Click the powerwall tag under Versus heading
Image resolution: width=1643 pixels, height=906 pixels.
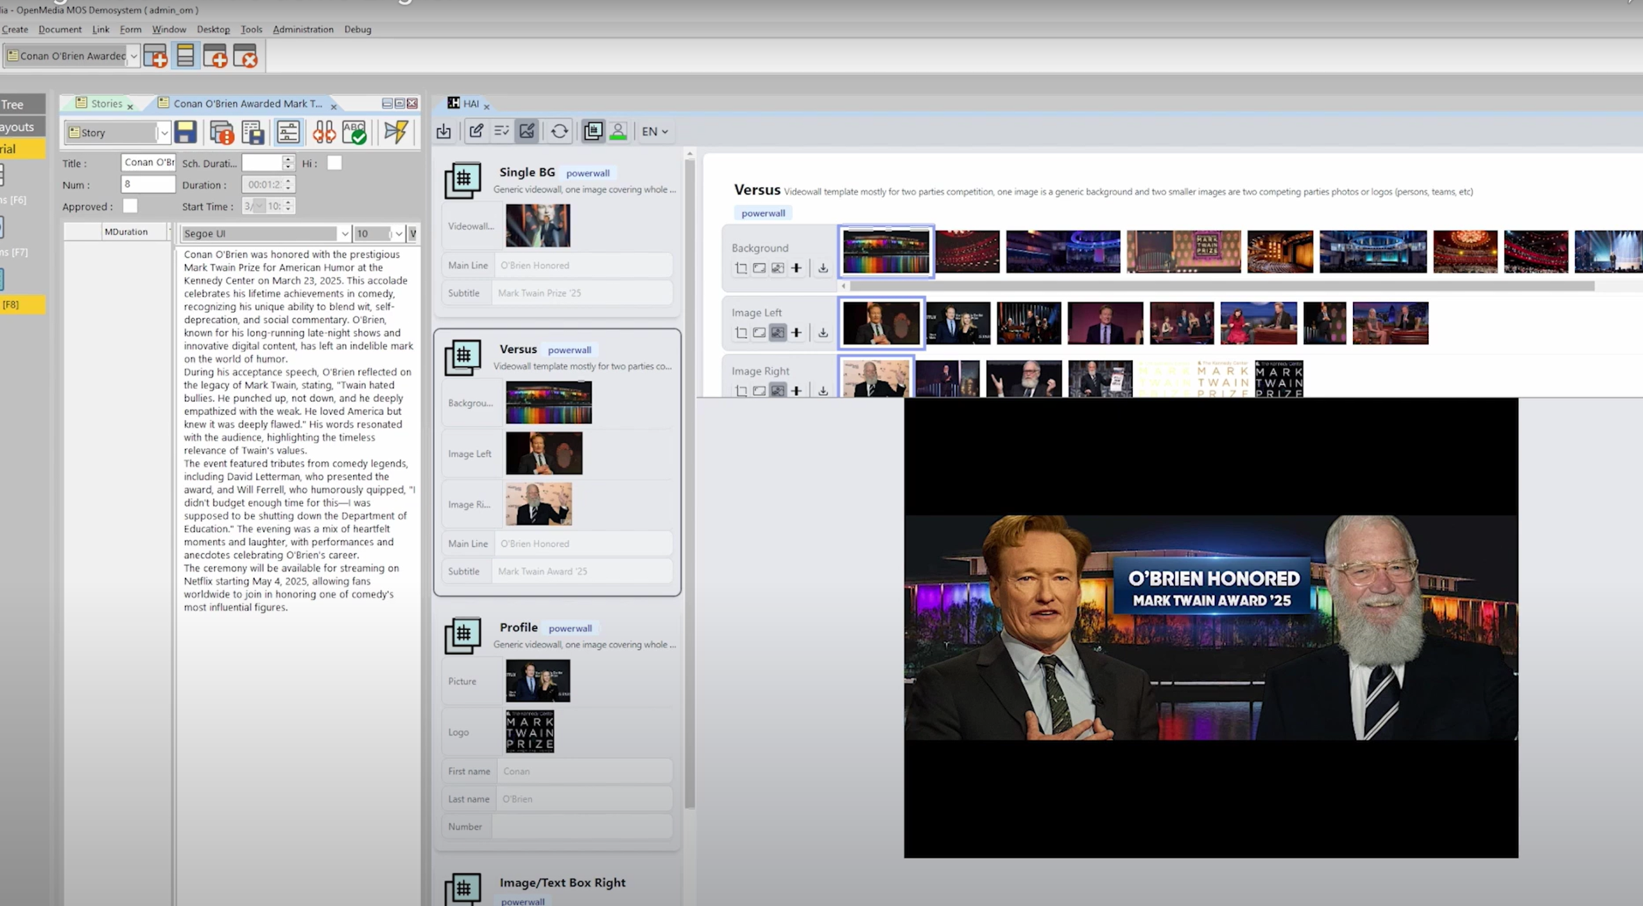point(762,213)
